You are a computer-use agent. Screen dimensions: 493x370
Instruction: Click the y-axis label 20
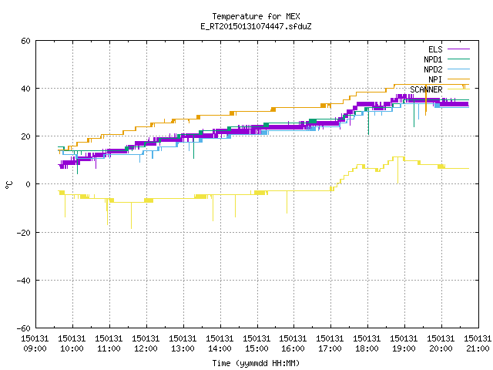pos(25,136)
